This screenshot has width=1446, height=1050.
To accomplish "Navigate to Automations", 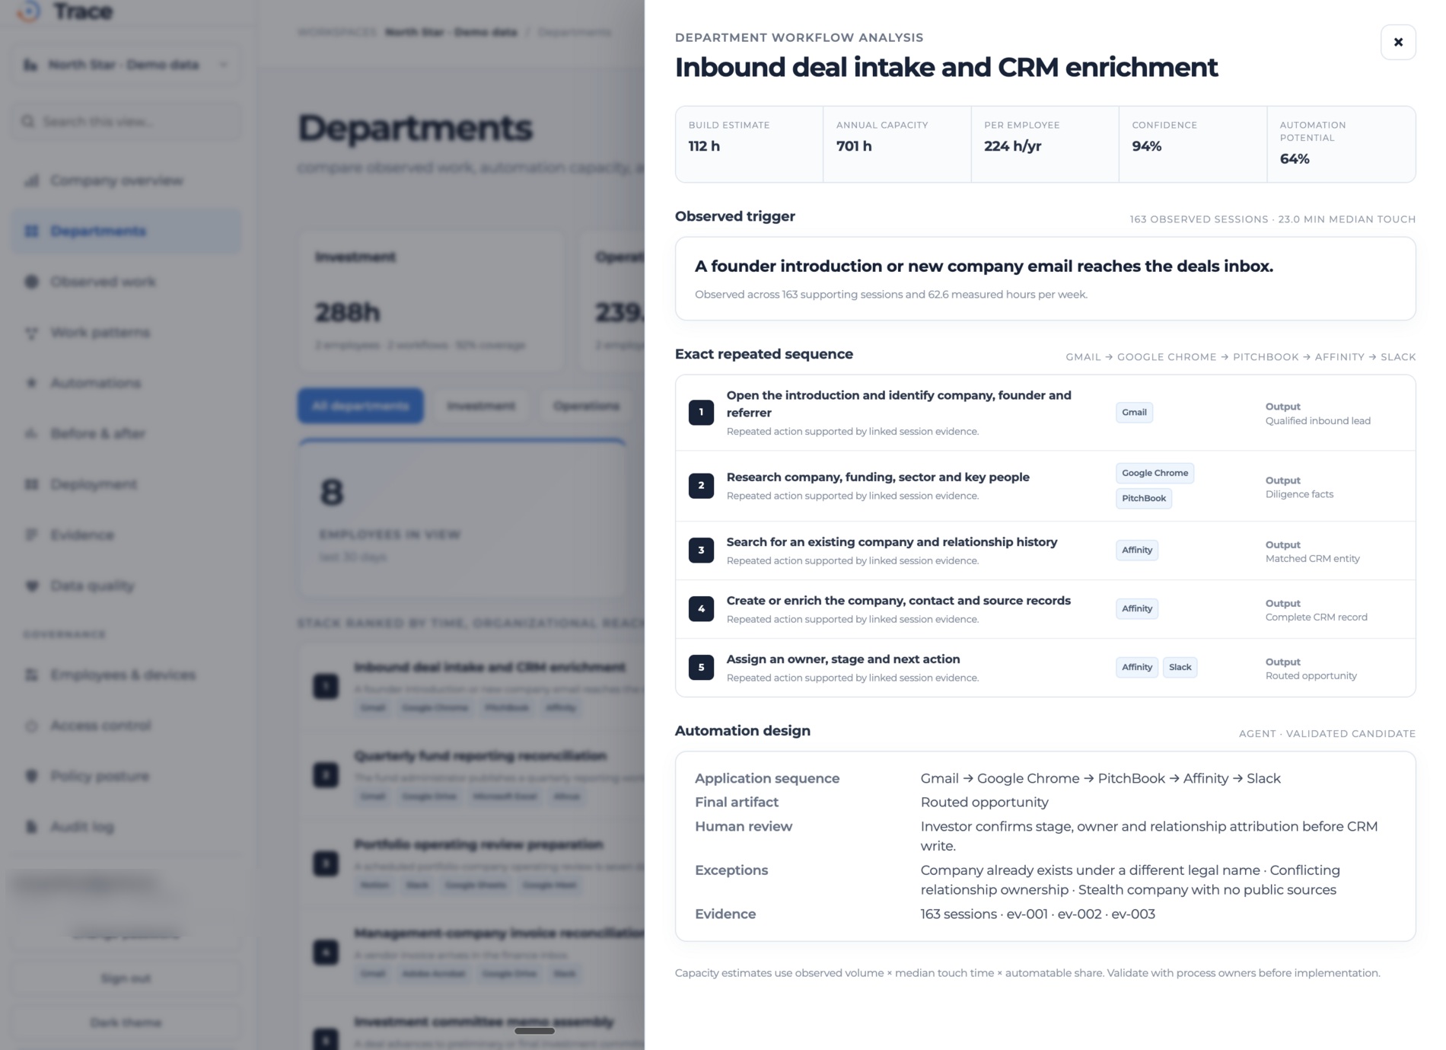I will [126, 383].
